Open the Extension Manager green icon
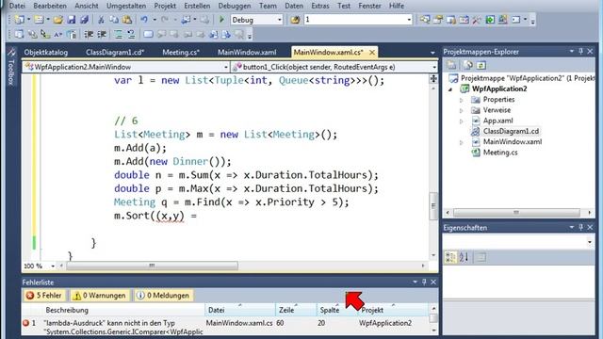The height and width of the screenshot is (339, 603). click(490, 20)
